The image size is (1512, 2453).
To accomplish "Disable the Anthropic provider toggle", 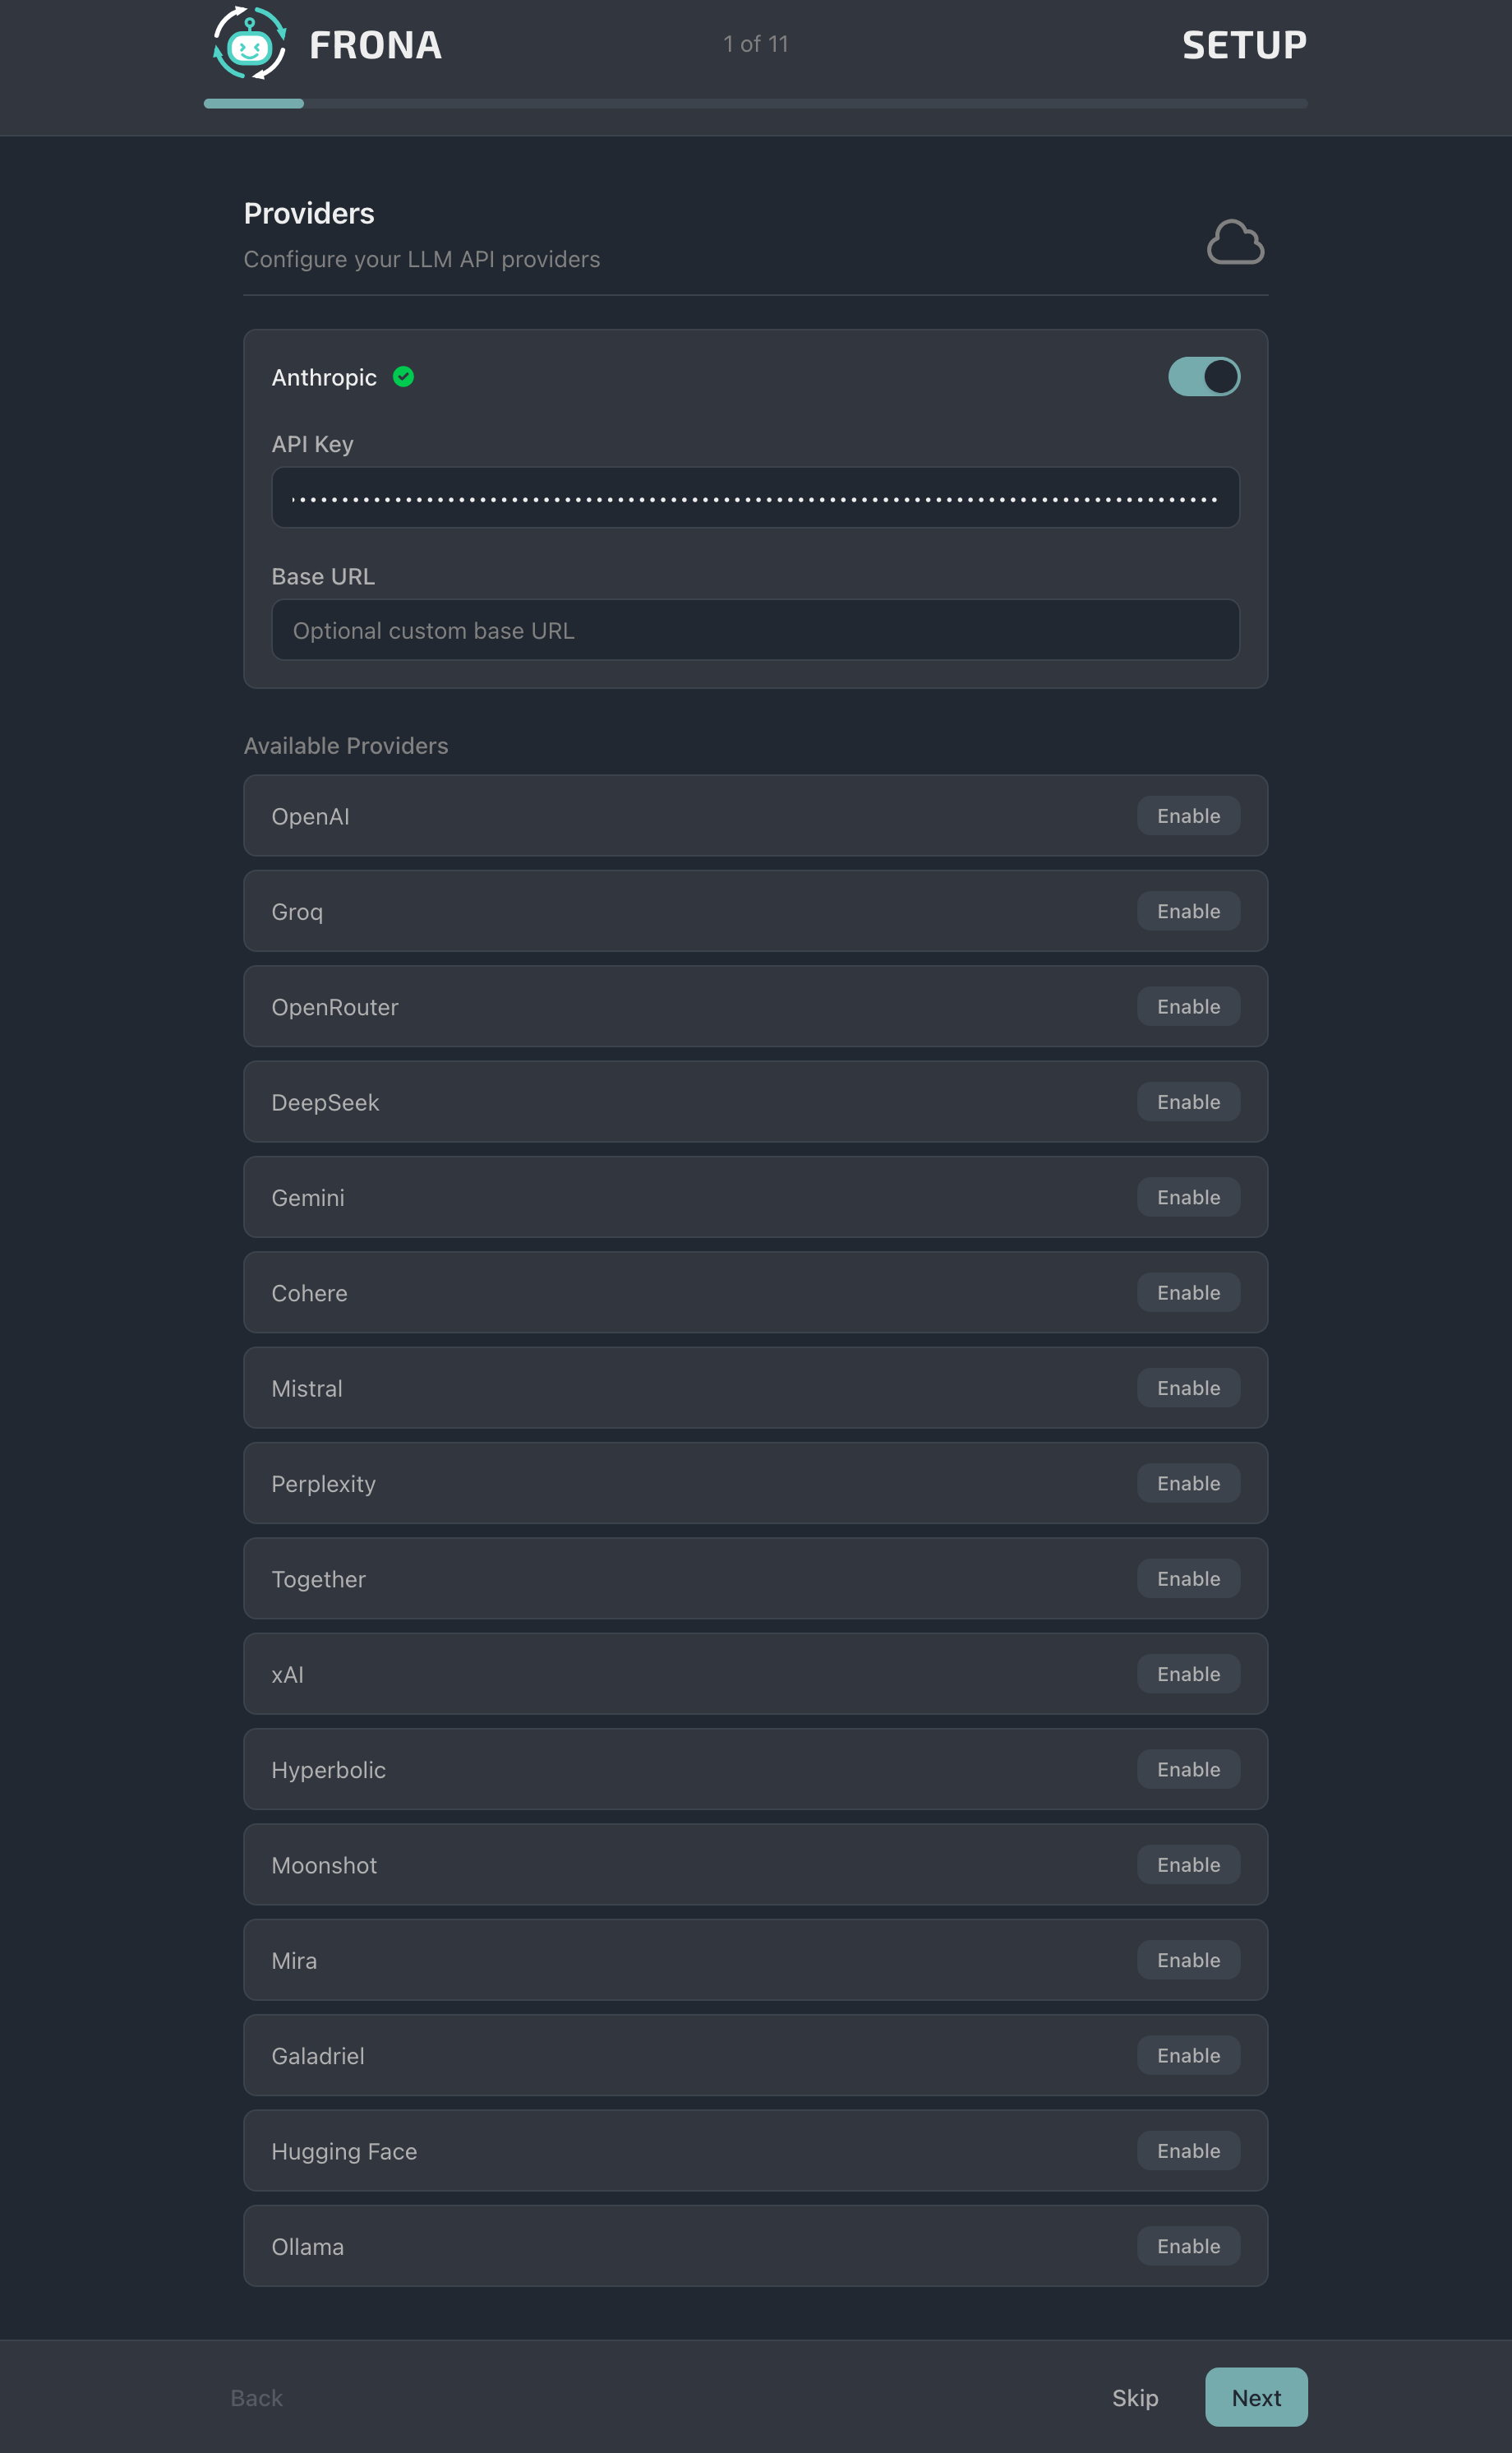I will click(x=1203, y=376).
